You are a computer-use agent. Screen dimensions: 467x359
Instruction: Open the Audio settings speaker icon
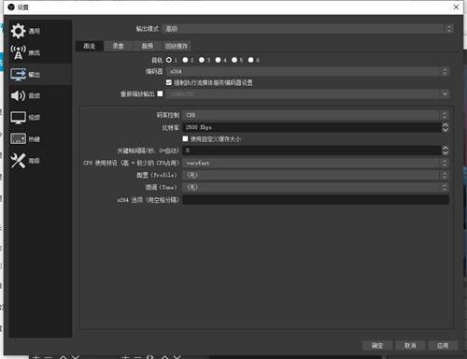point(18,95)
